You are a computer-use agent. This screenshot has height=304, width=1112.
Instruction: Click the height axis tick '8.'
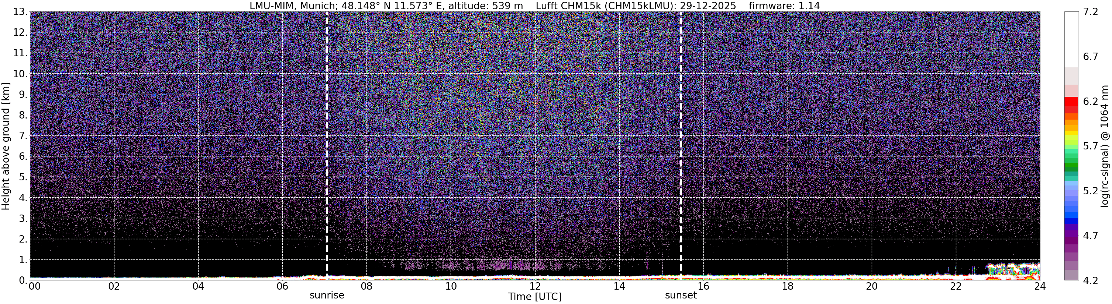pos(23,116)
